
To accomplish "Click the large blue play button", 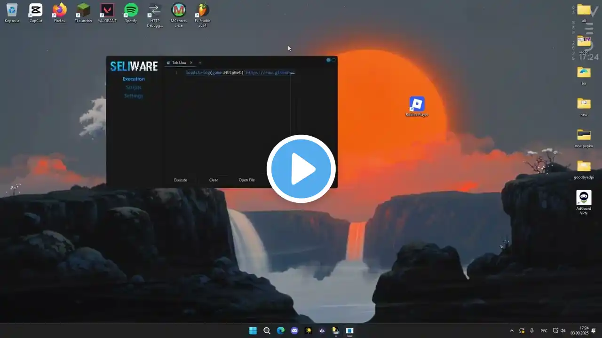I will pyautogui.click(x=301, y=169).
